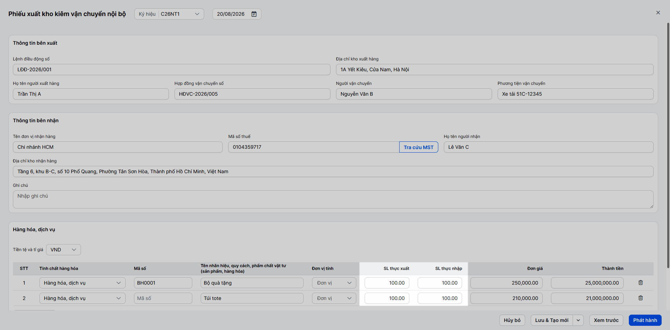Open Đơn vị dropdown for Túi tote
The height and width of the screenshot is (330, 670).
point(334,298)
